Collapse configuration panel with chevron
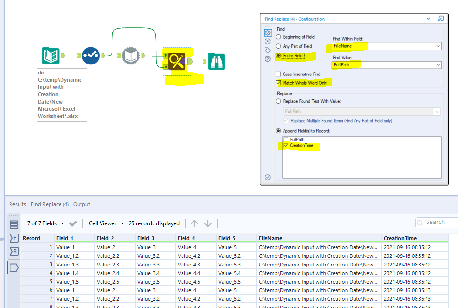The image size is (458, 308). [x=428, y=19]
